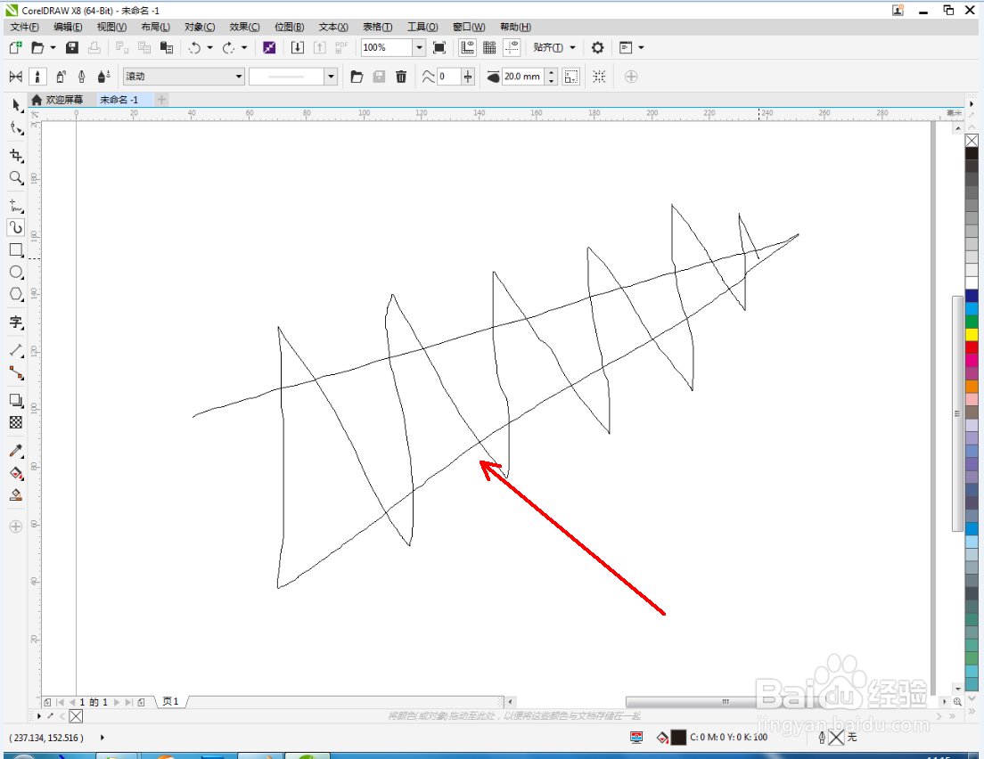Add a new document tab with plus
Image resolution: width=984 pixels, height=759 pixels.
pos(162,100)
